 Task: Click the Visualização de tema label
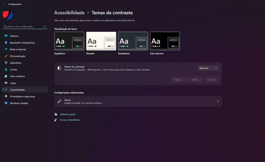(x=65, y=29)
